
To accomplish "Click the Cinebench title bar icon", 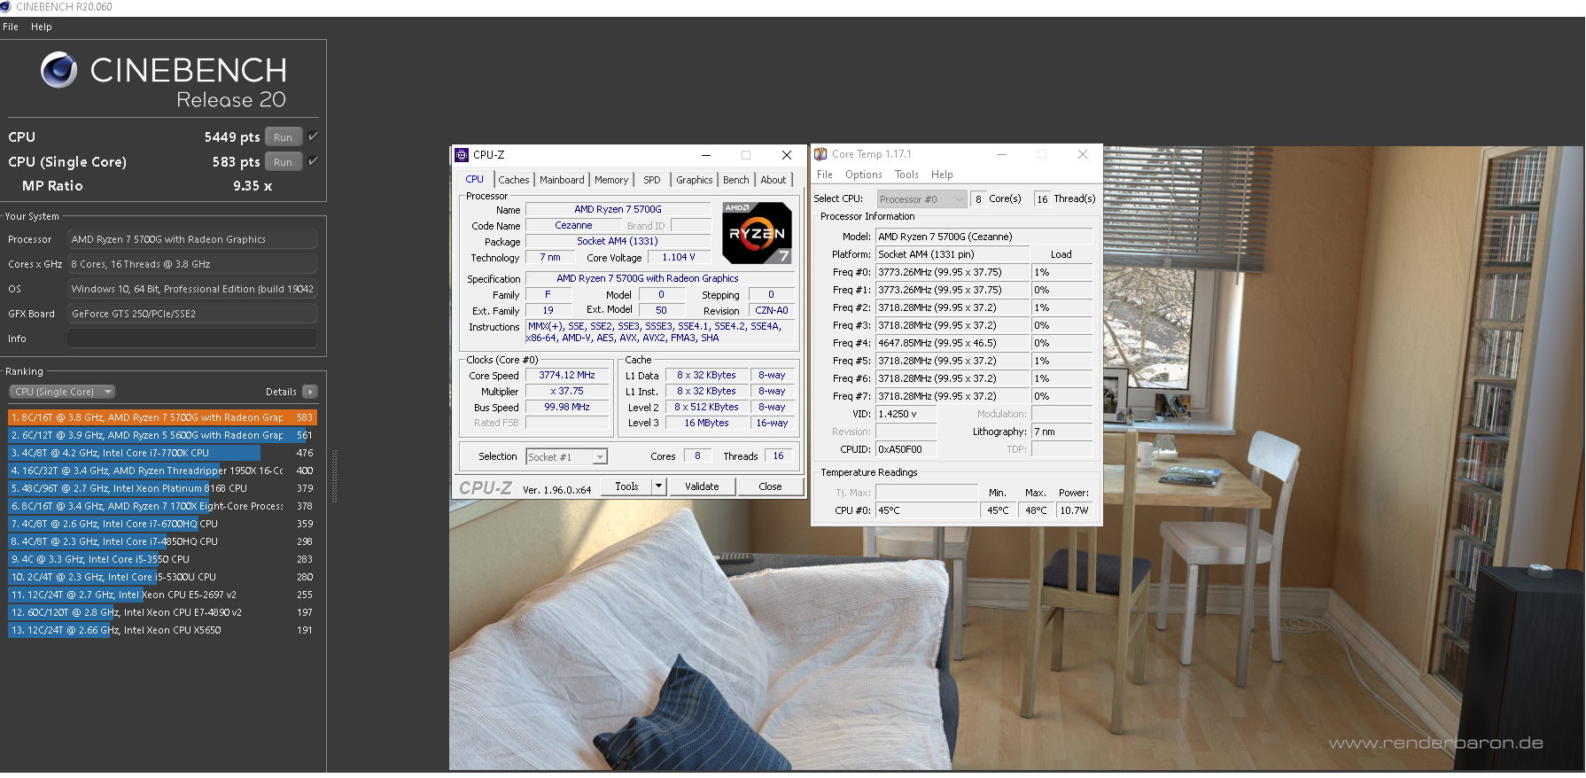I will (x=6, y=7).
